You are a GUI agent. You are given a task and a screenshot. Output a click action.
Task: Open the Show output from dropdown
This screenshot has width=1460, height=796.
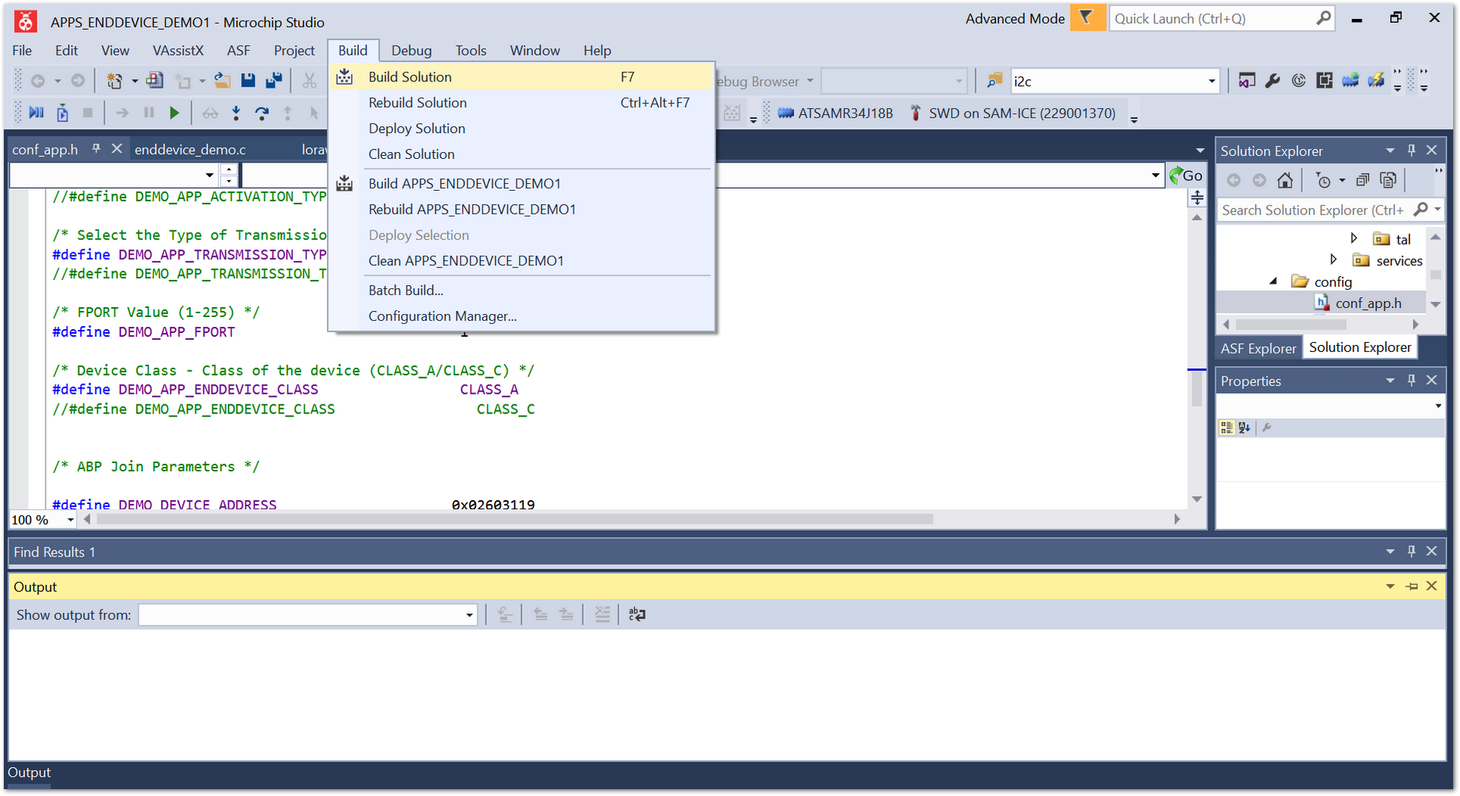[469, 615]
